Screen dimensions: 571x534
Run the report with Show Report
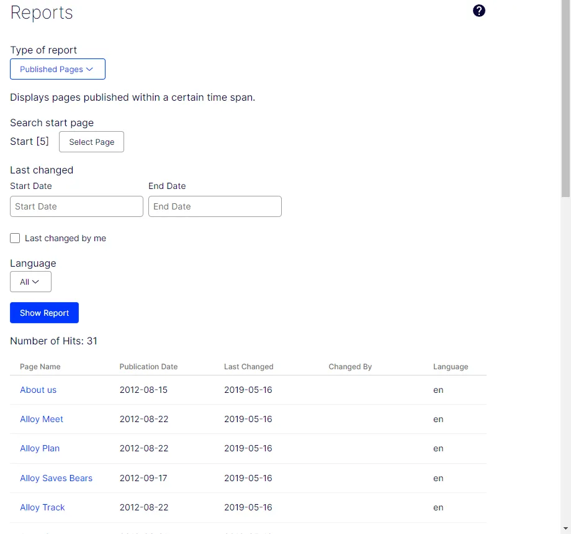coord(44,313)
